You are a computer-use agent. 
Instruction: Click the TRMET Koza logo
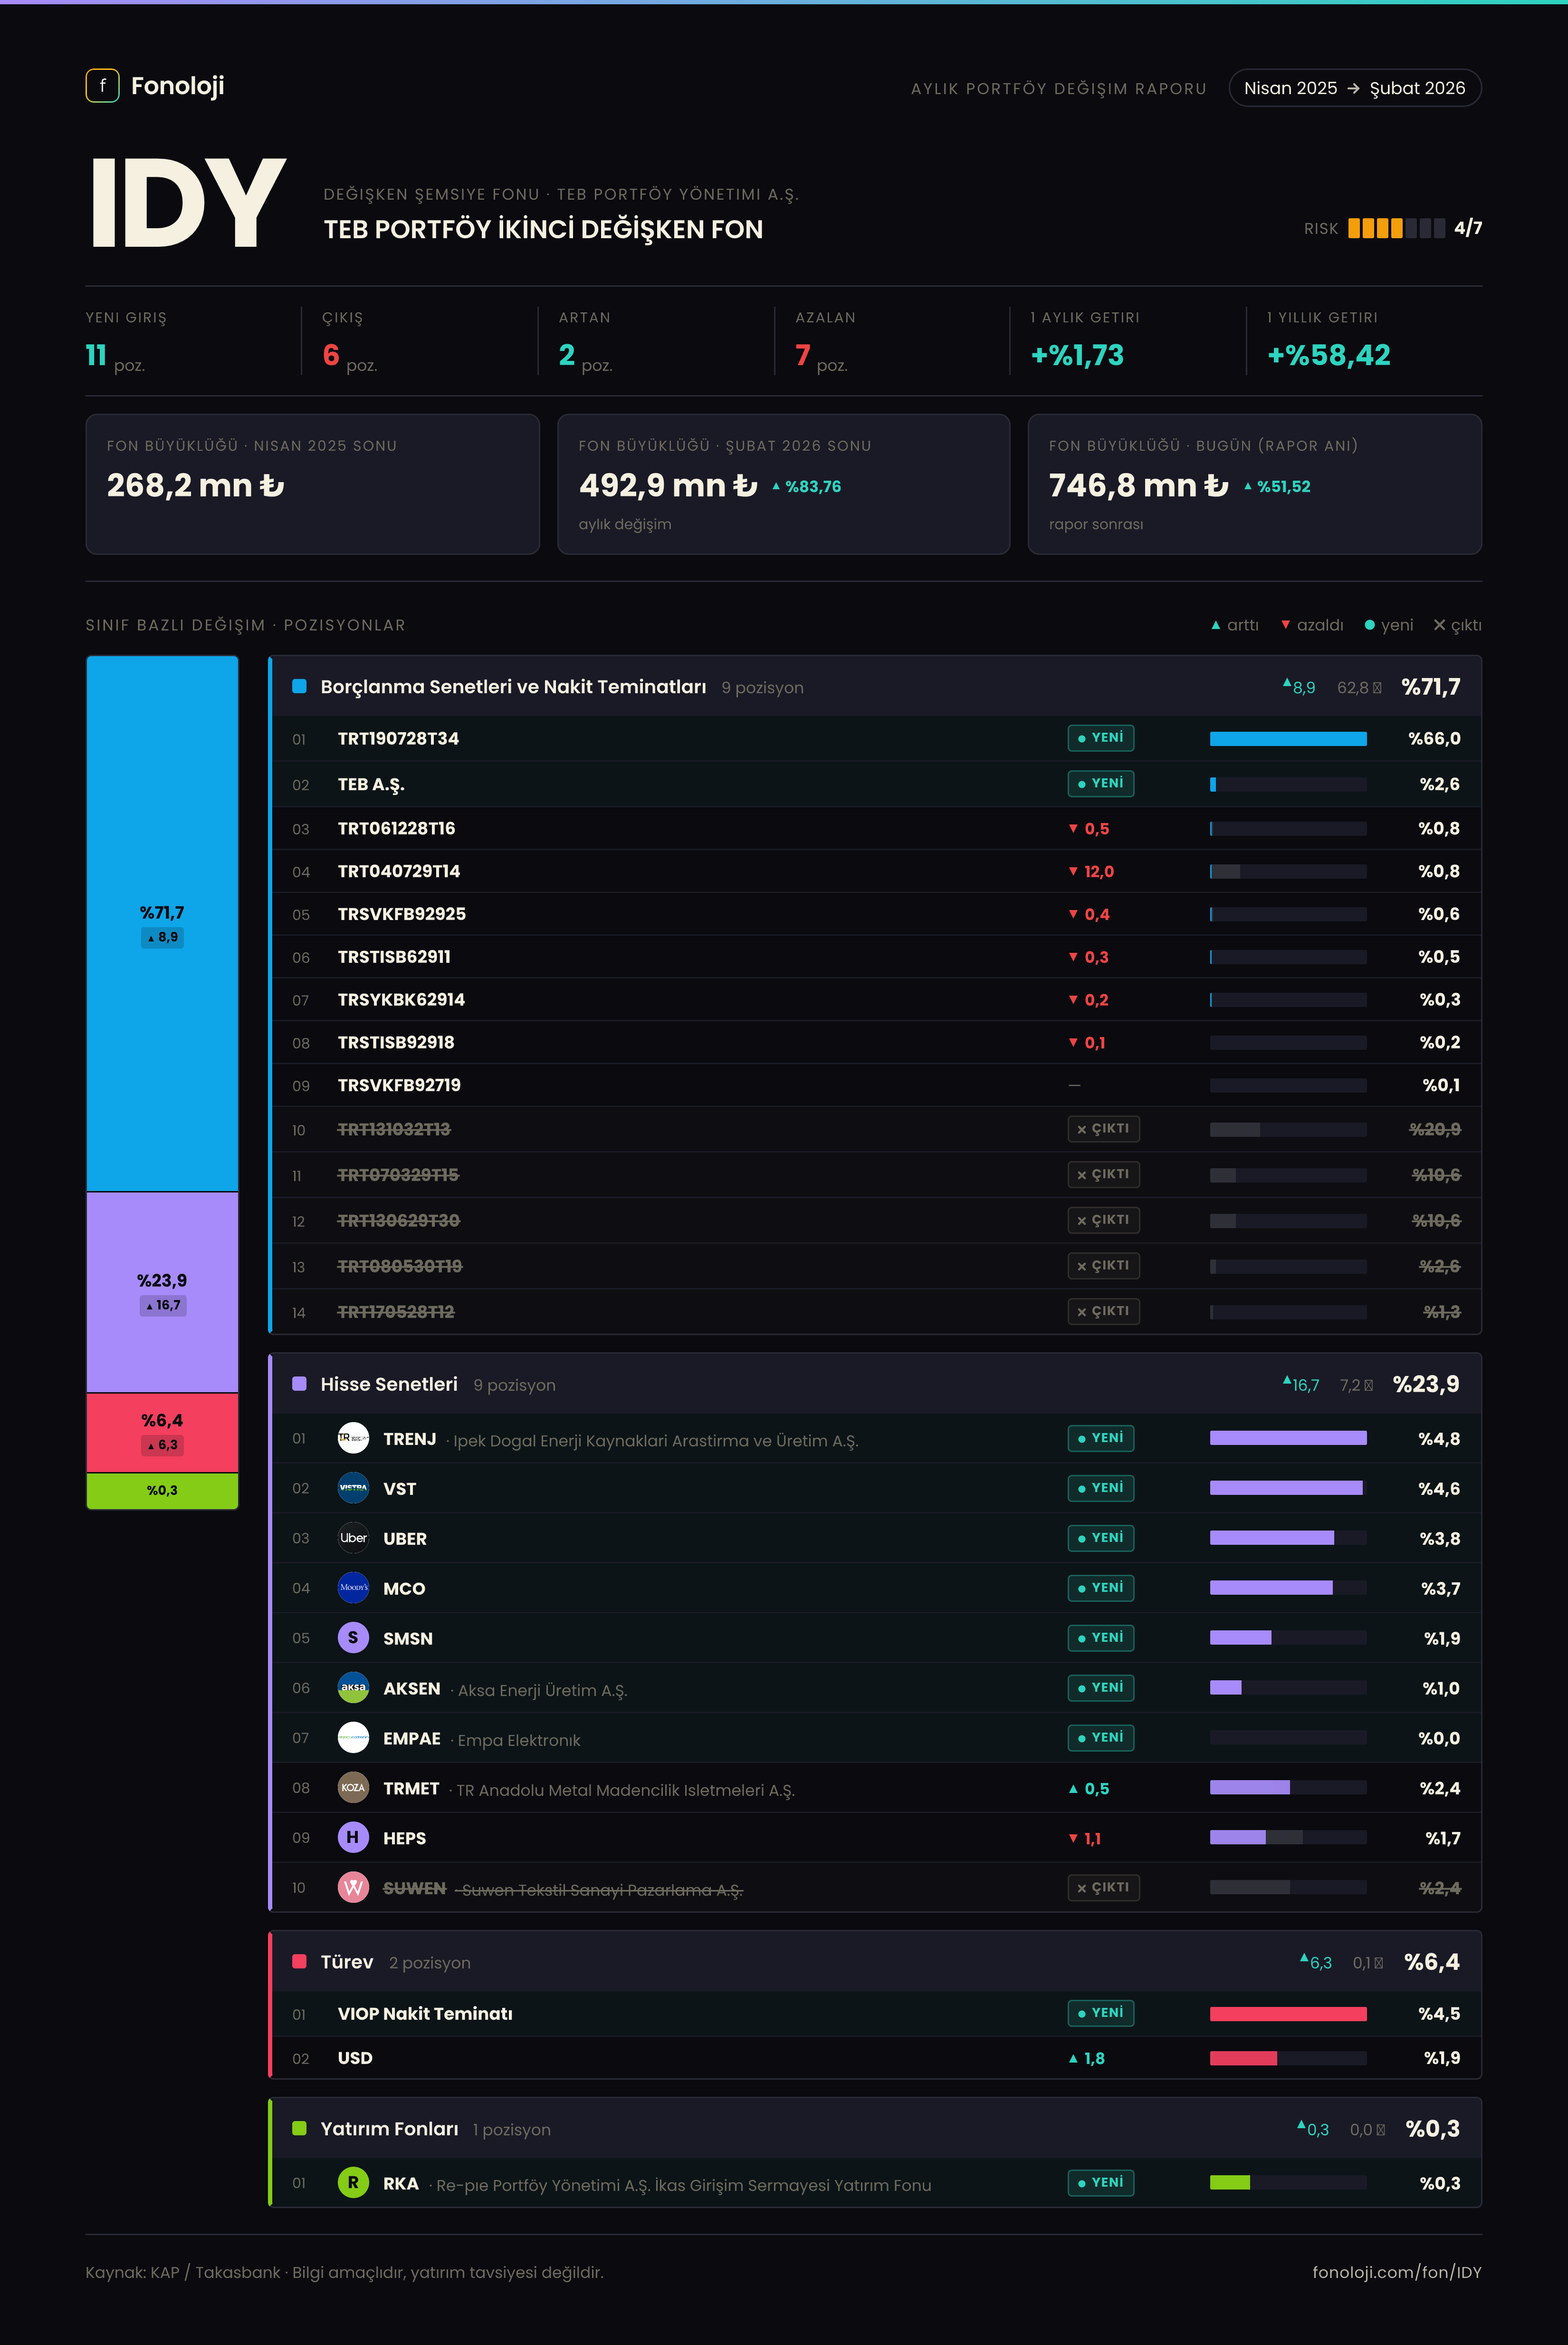point(353,1788)
